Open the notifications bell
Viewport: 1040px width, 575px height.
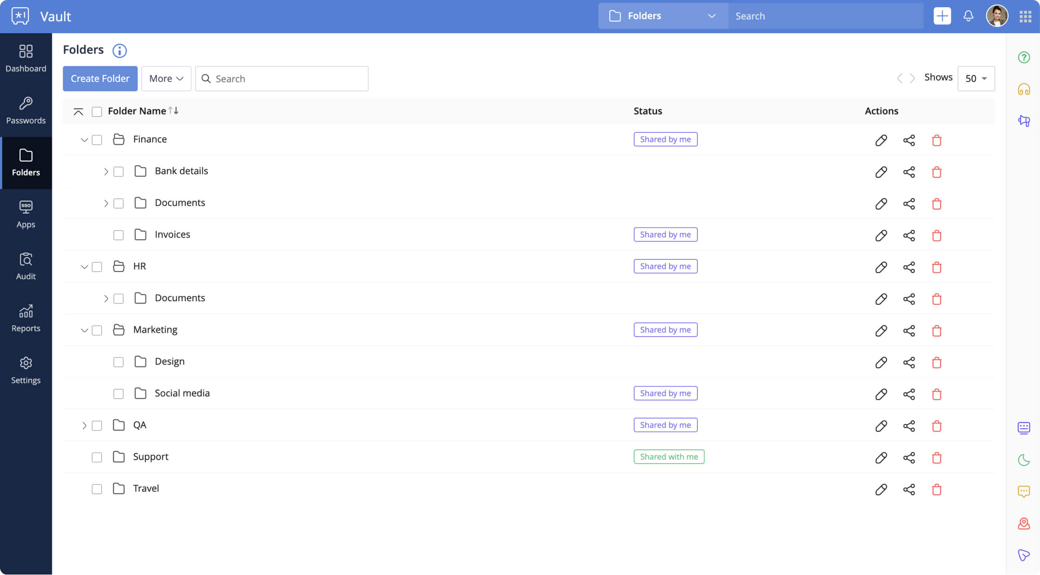pos(968,16)
